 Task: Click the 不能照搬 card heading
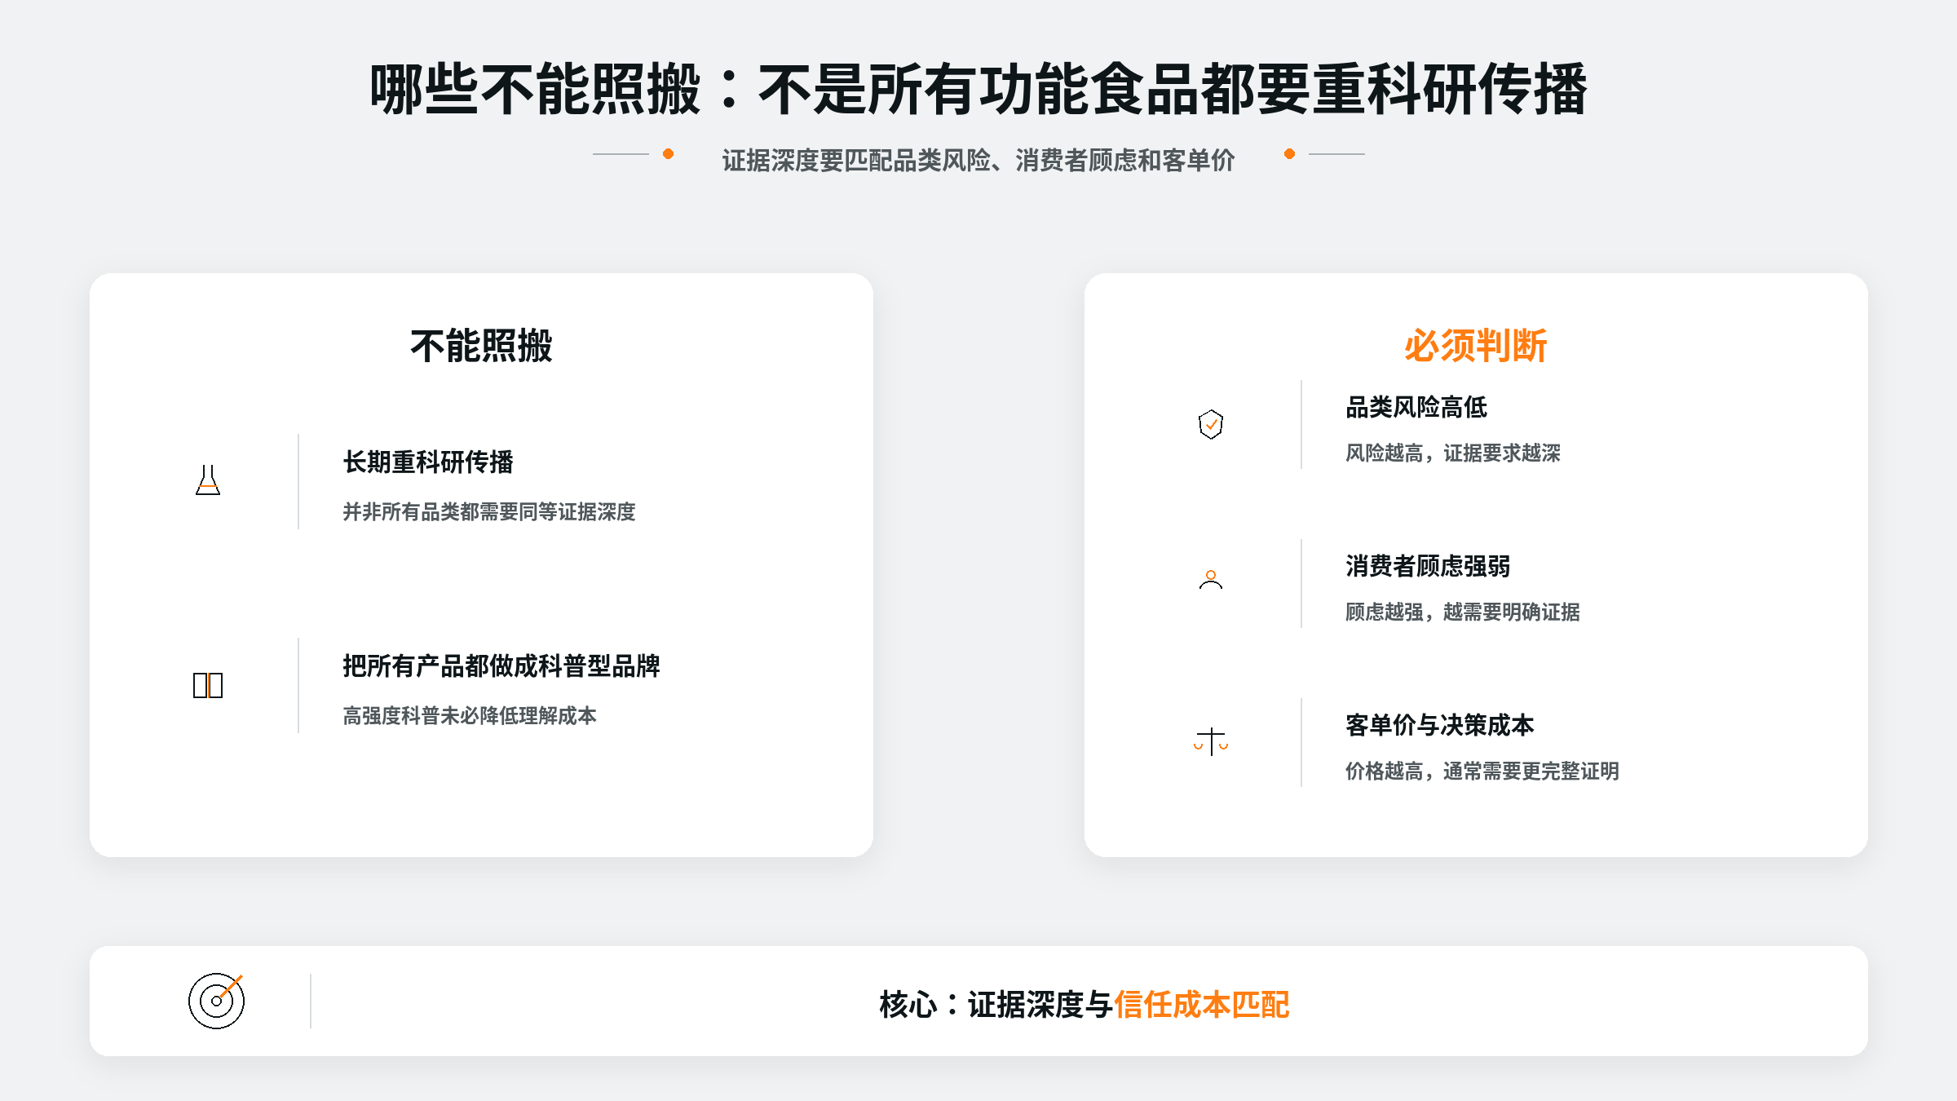point(481,346)
